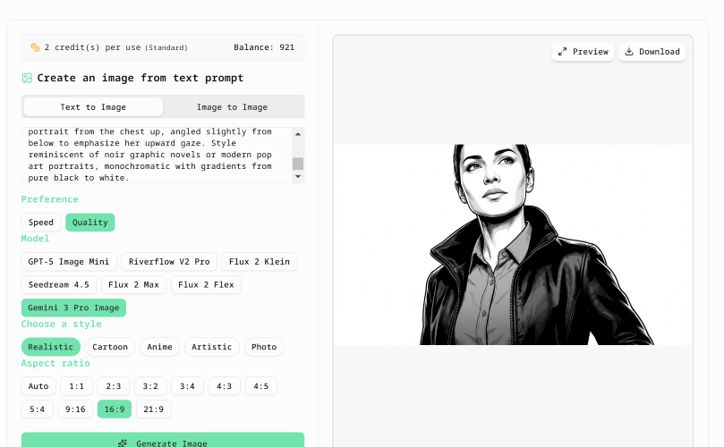Choose the Cartoon style

110,347
